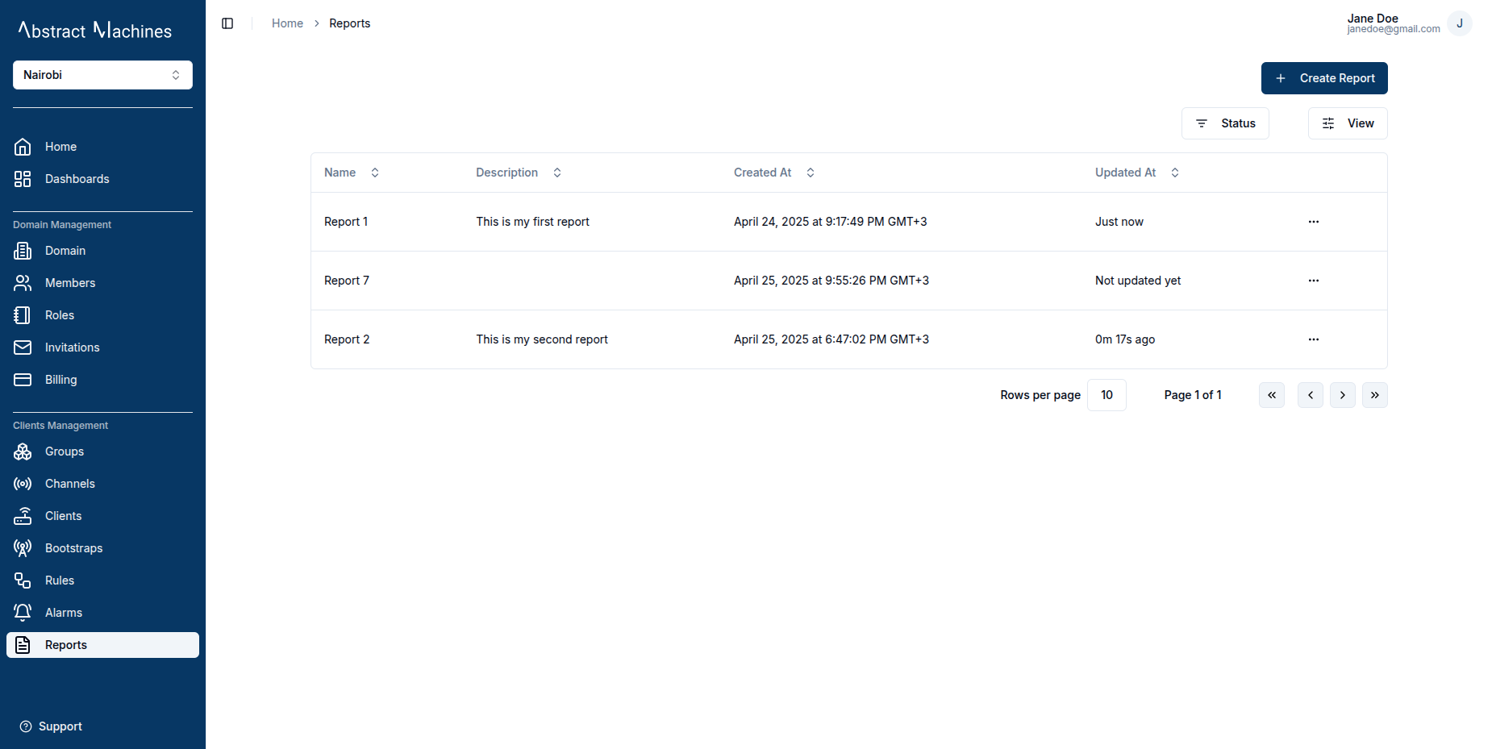Open Dashboards in the sidebar
Image resolution: width=1492 pixels, height=749 pixels.
pos(102,179)
